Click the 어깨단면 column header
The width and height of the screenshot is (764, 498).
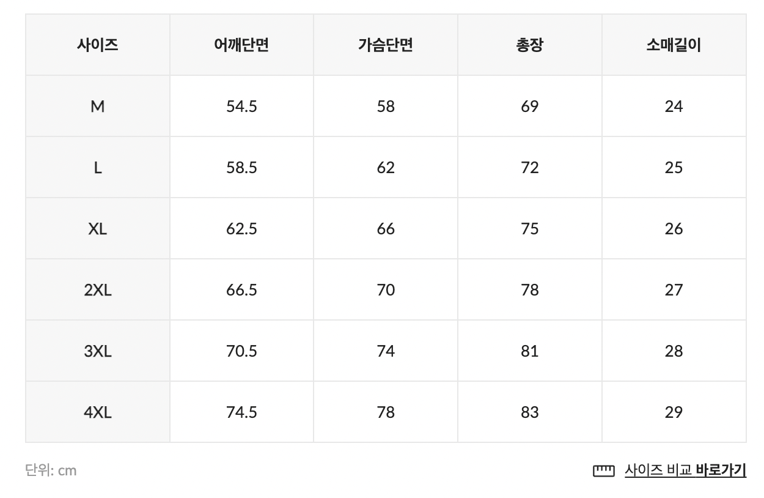point(241,45)
